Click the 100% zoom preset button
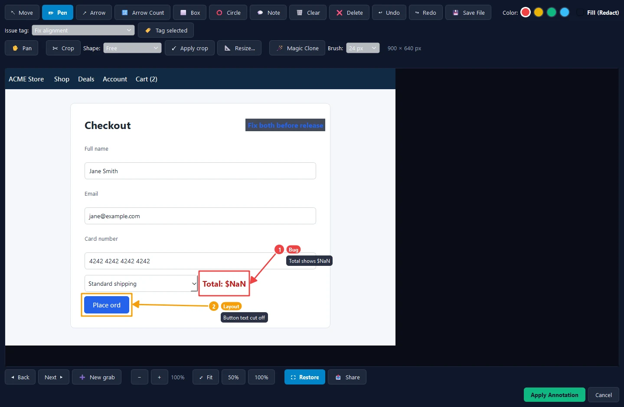The image size is (624, 407). tap(261, 377)
